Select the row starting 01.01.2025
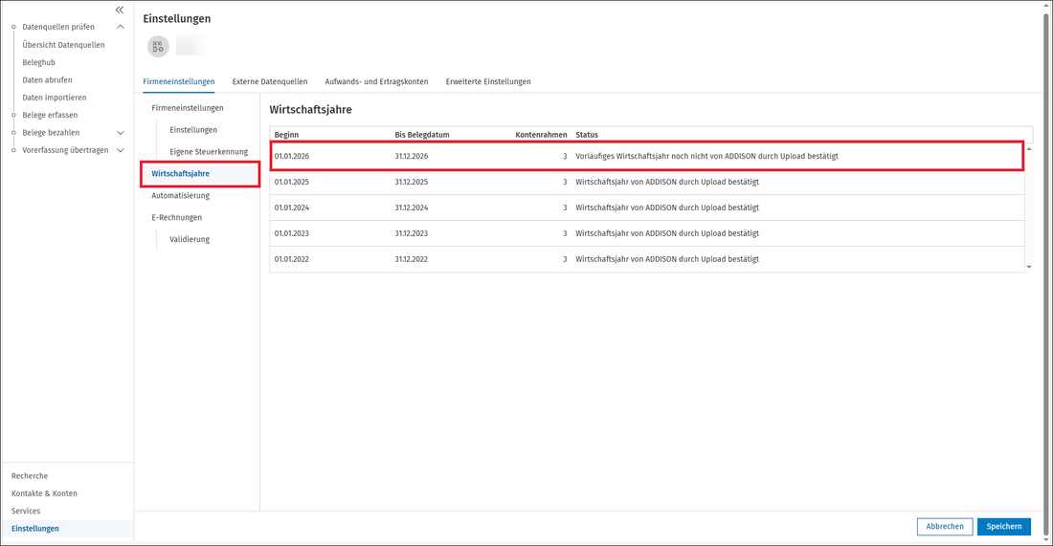 click(x=647, y=182)
